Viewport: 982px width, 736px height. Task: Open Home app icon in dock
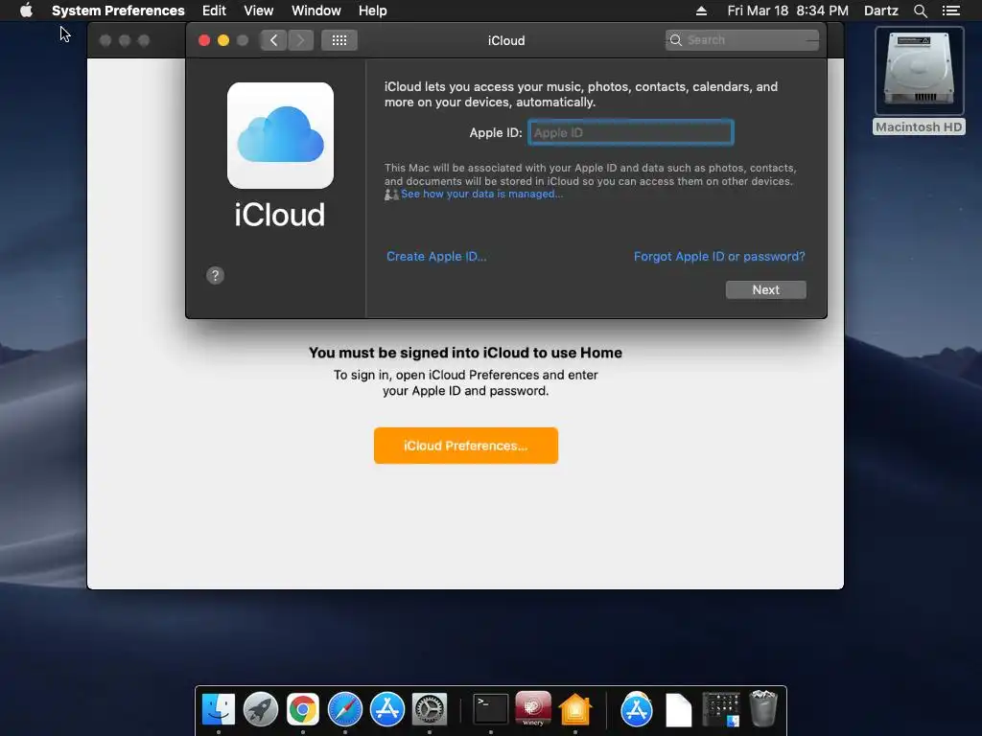[x=575, y=709]
